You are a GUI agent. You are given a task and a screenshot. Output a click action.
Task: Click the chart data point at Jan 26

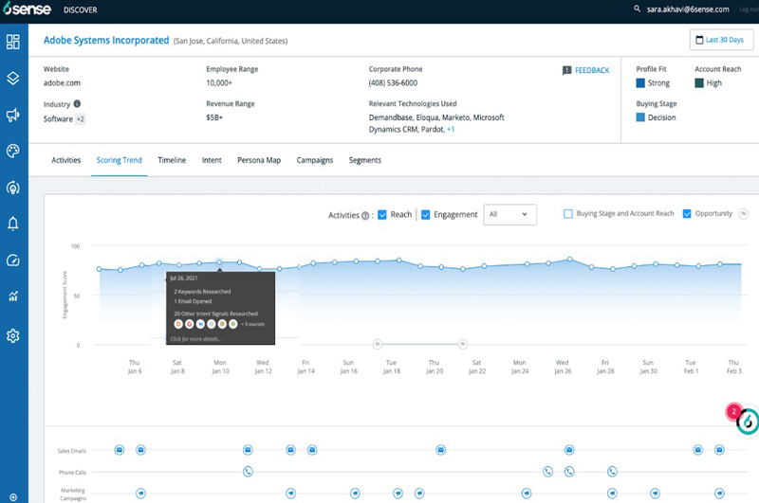570,260
